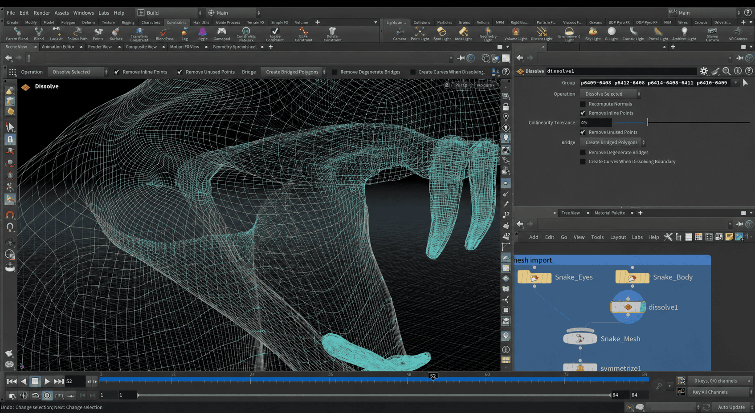Toggle Recompute Normals checkbox
This screenshot has width=755, height=413.
point(583,104)
